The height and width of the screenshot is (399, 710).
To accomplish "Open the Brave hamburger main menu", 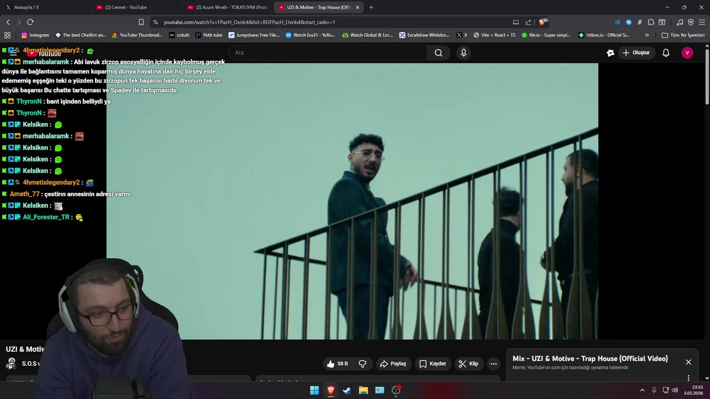I will coord(702,22).
